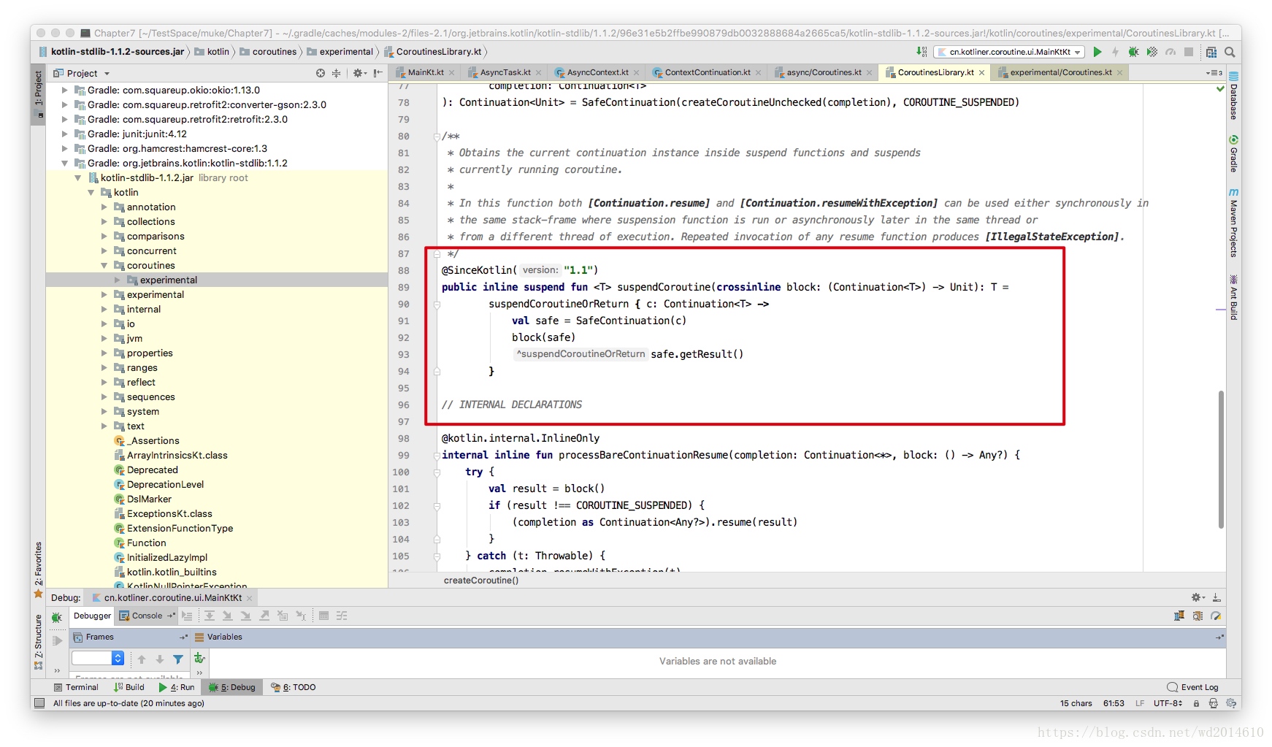
Task: Toggle fold marker at line 90
Action: 437,304
